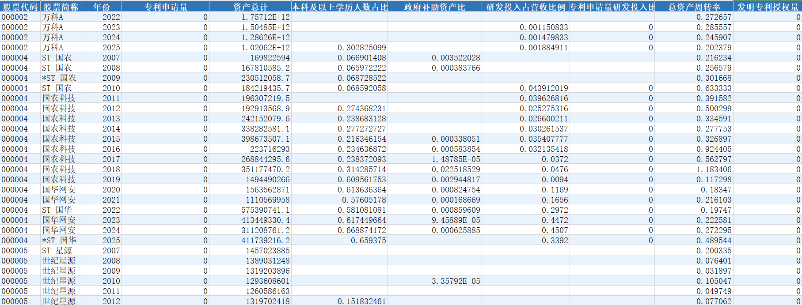Select the asset value 230512058.7
This screenshot has width=802, height=305.
[250, 78]
